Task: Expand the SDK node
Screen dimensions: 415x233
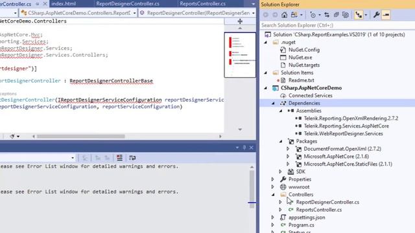Action: tap(281, 172)
